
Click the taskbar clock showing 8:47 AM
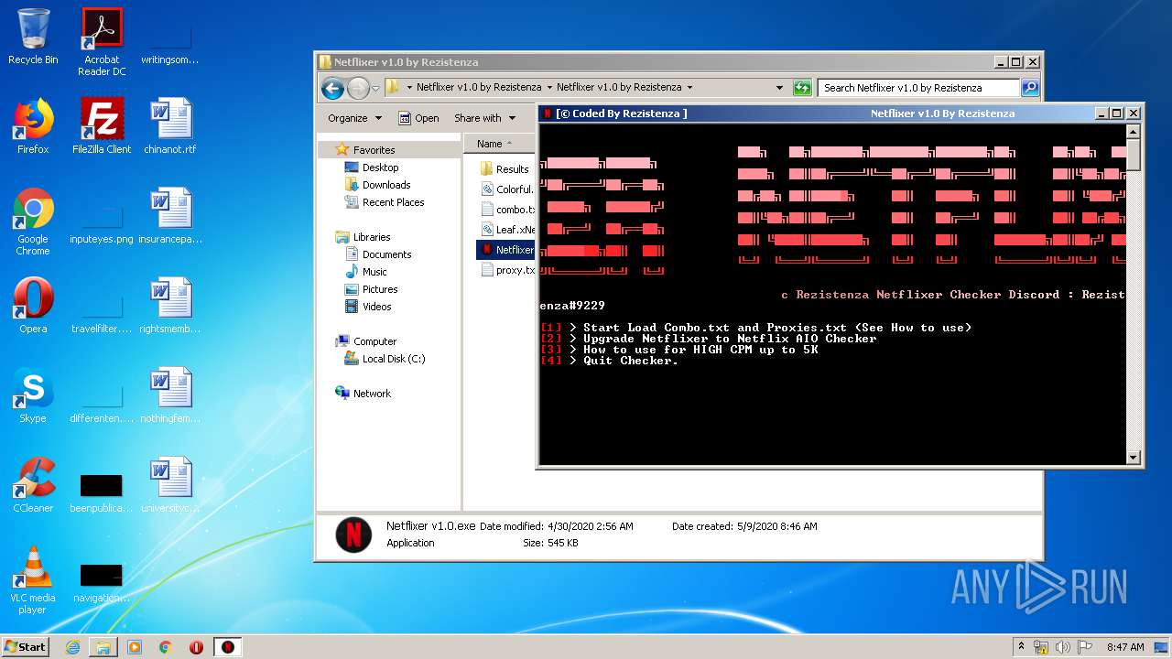pos(1125,647)
